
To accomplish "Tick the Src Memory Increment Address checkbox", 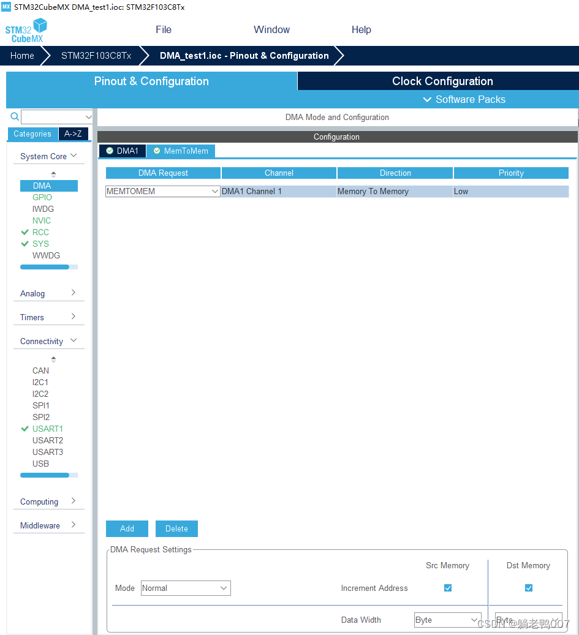I will pos(448,588).
